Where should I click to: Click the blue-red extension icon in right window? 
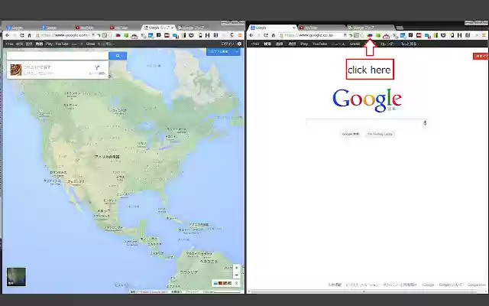370,35
